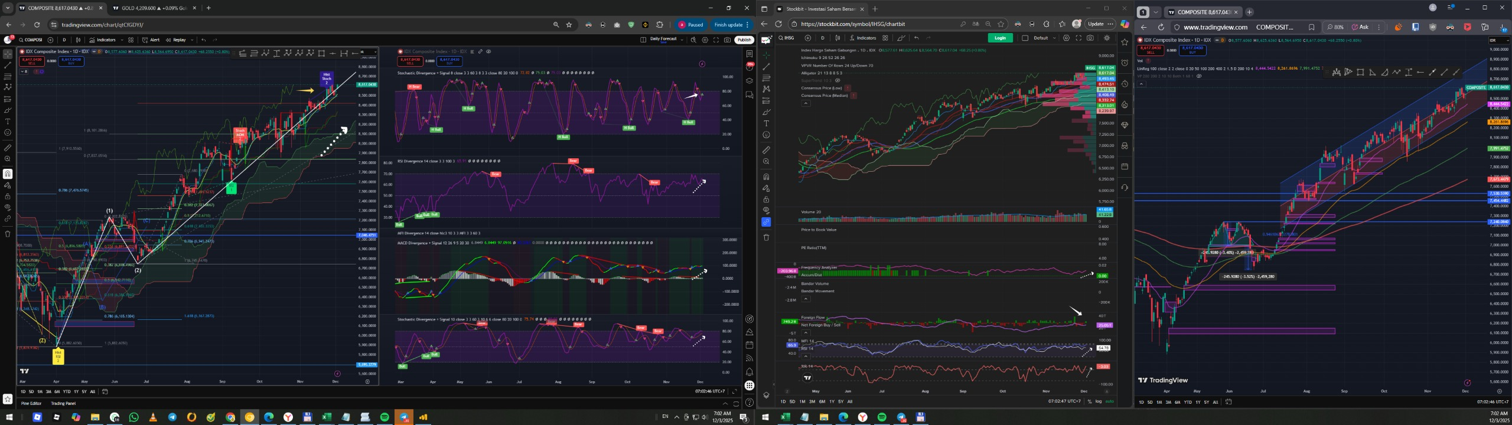Take a chart snapshot in Stockbit toolbar
The width and height of the screenshot is (1512, 425).
tap(1090, 38)
